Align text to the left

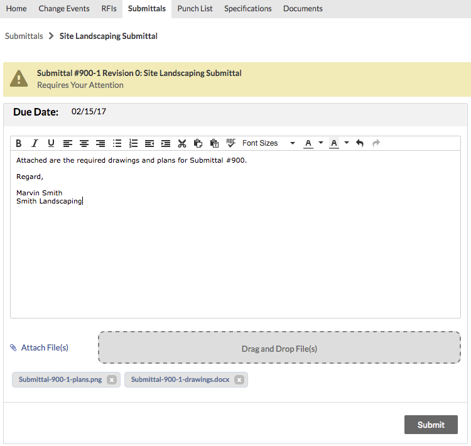[x=68, y=143]
